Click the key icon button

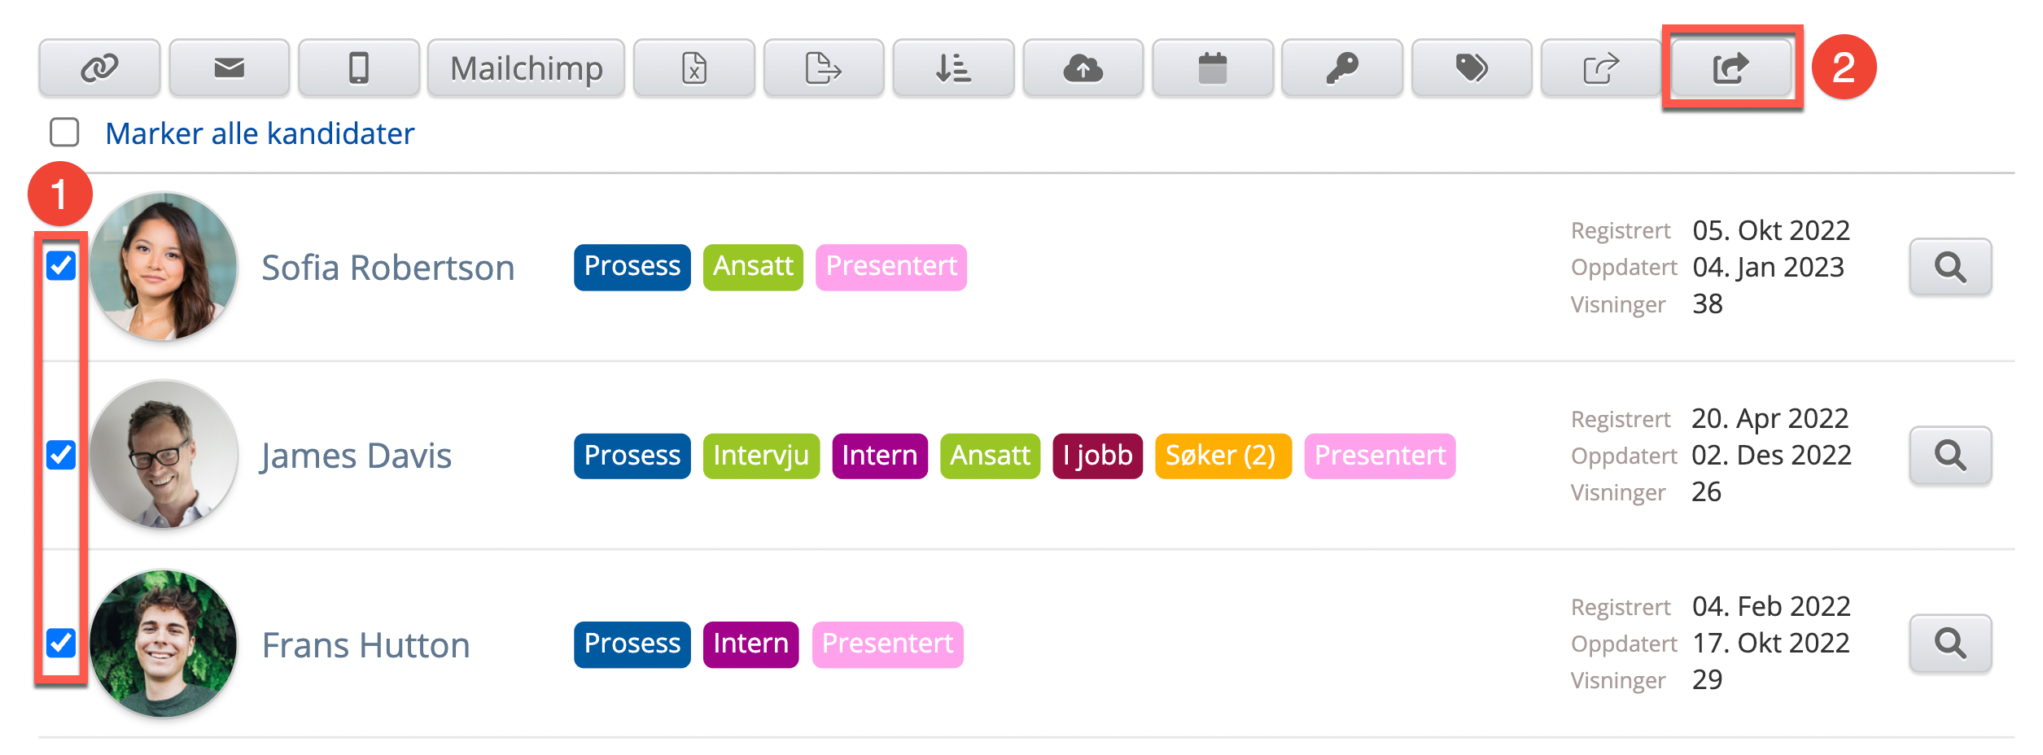coord(1341,68)
